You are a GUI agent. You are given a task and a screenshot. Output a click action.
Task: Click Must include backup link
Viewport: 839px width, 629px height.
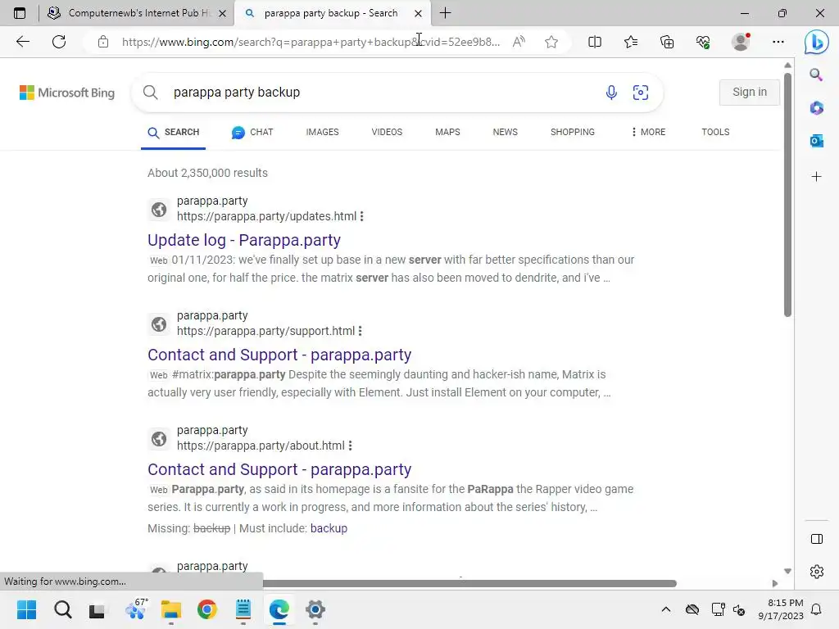coord(329,528)
